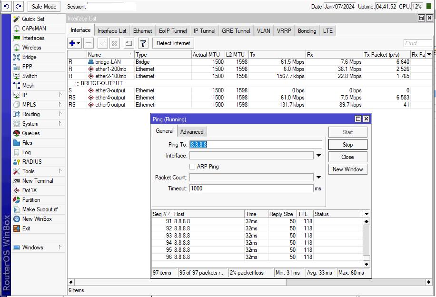Expand Windows submenu in sidebar

click(38, 247)
